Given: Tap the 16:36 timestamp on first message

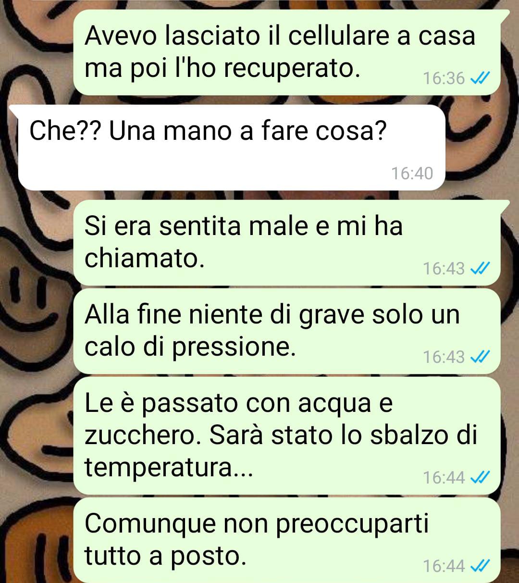Looking at the screenshot, I should pos(444,78).
